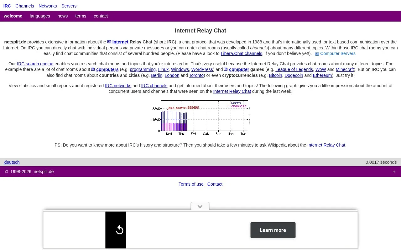Switch the site language to deutsch
Image resolution: width=401 pixels, height=250 pixels.
coord(12,162)
